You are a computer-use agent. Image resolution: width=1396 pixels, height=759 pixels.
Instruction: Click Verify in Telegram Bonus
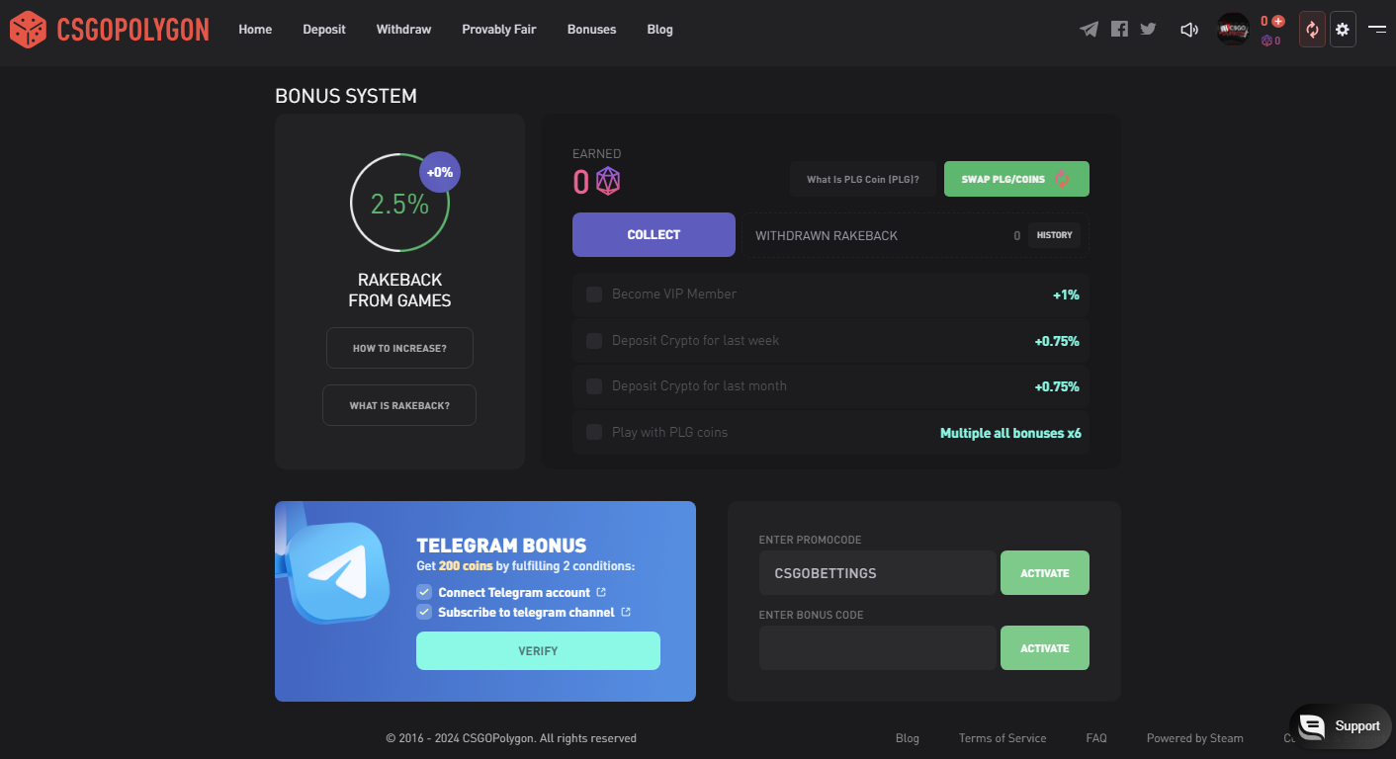pyautogui.click(x=538, y=651)
